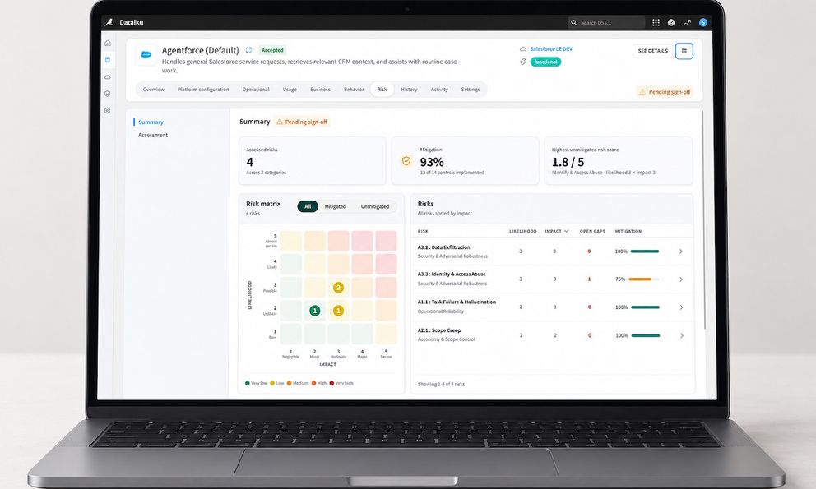This screenshot has height=489, width=816.
Task: Select Assessment in the side navigation
Action: [x=153, y=136]
